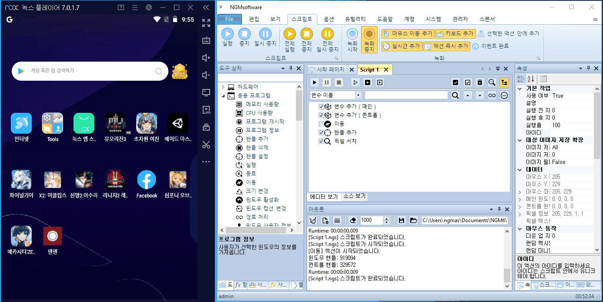Click 키보드 추가 toggle button
This screenshot has width=603, height=302.
455,33
